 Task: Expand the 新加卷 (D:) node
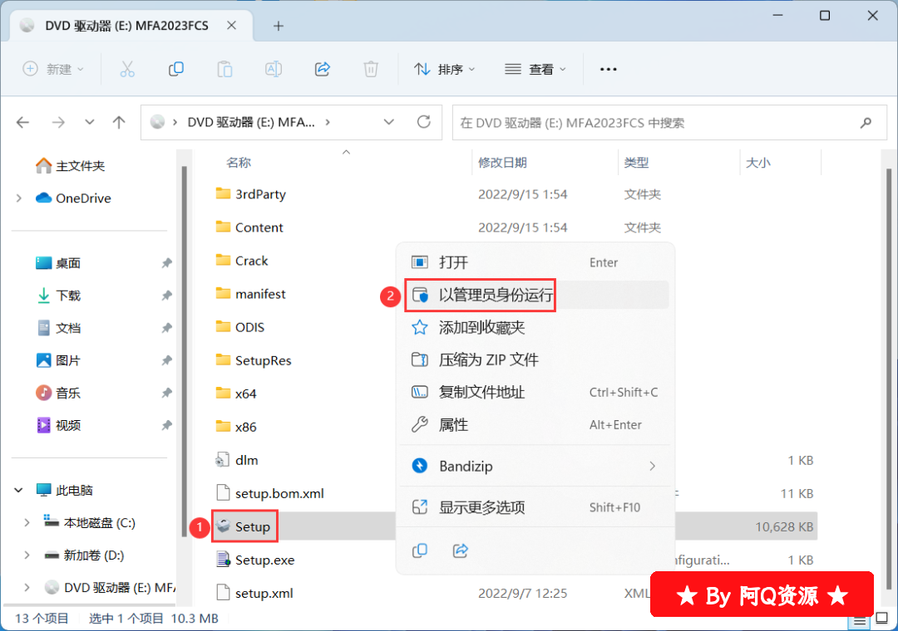tap(27, 555)
